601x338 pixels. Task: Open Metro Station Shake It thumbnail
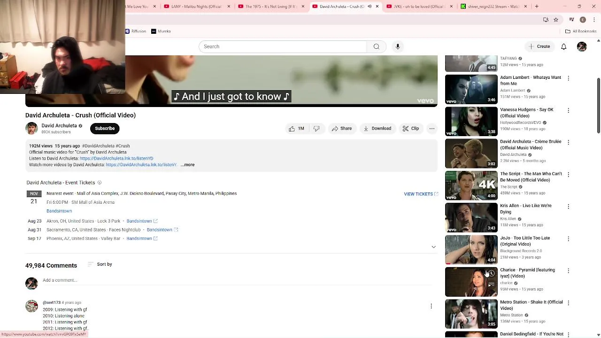471,314
